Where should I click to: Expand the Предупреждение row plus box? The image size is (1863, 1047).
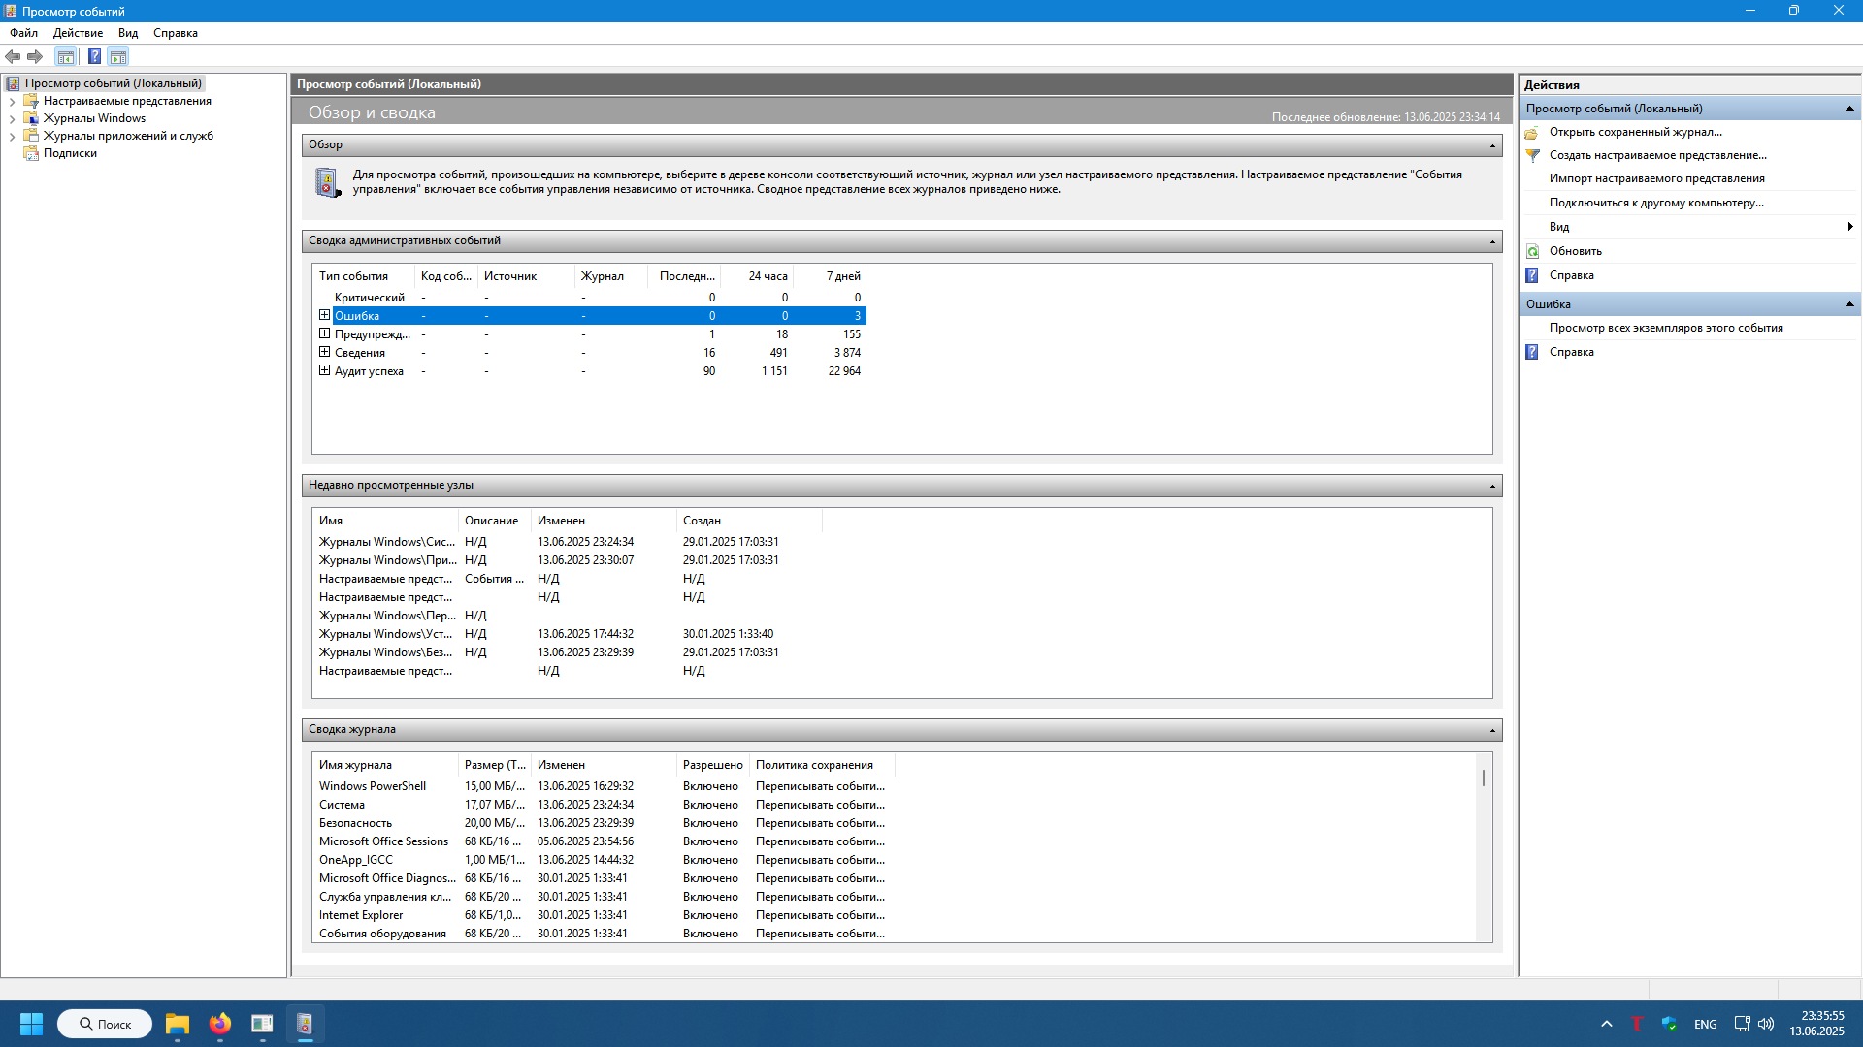pyautogui.click(x=325, y=333)
